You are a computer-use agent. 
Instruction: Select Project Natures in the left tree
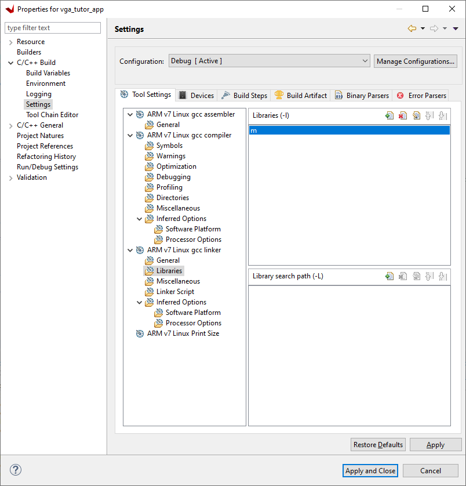(40, 136)
